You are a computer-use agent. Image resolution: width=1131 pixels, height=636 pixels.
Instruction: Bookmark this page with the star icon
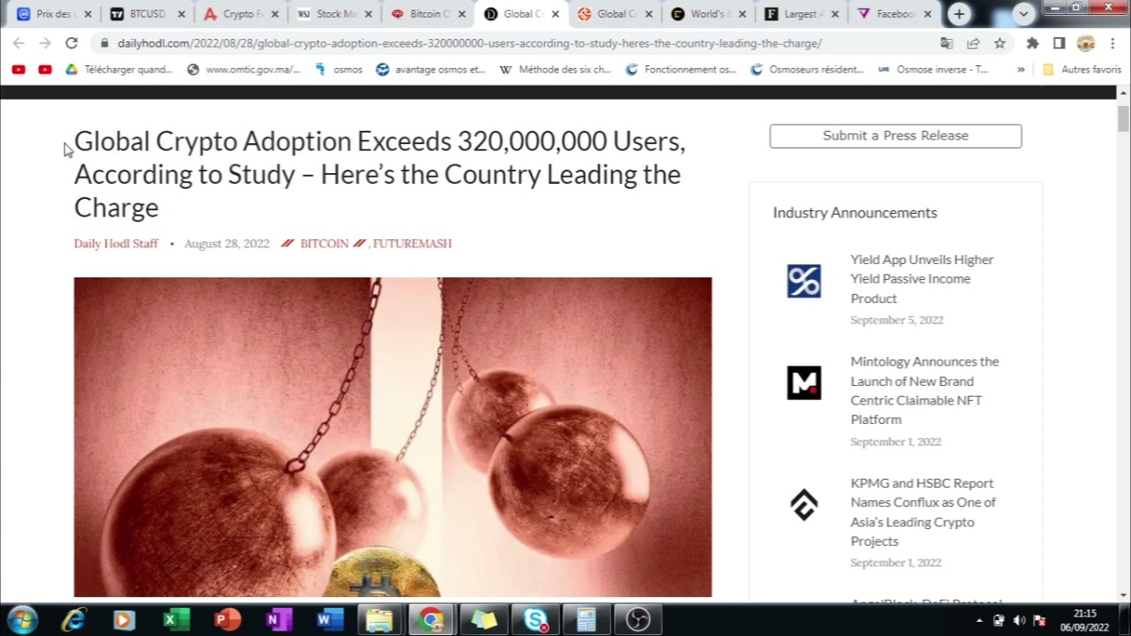(999, 43)
